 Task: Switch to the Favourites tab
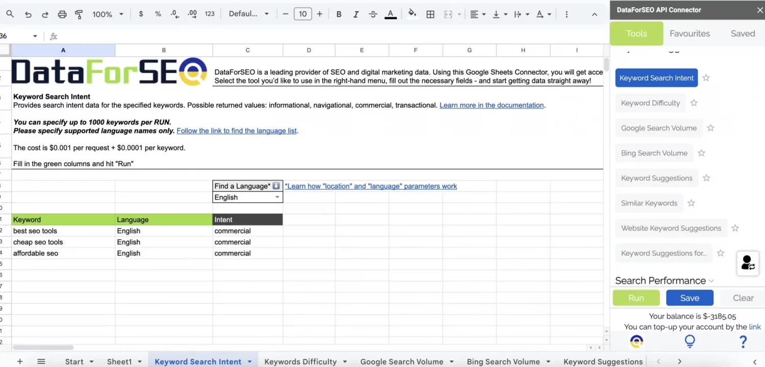point(690,34)
